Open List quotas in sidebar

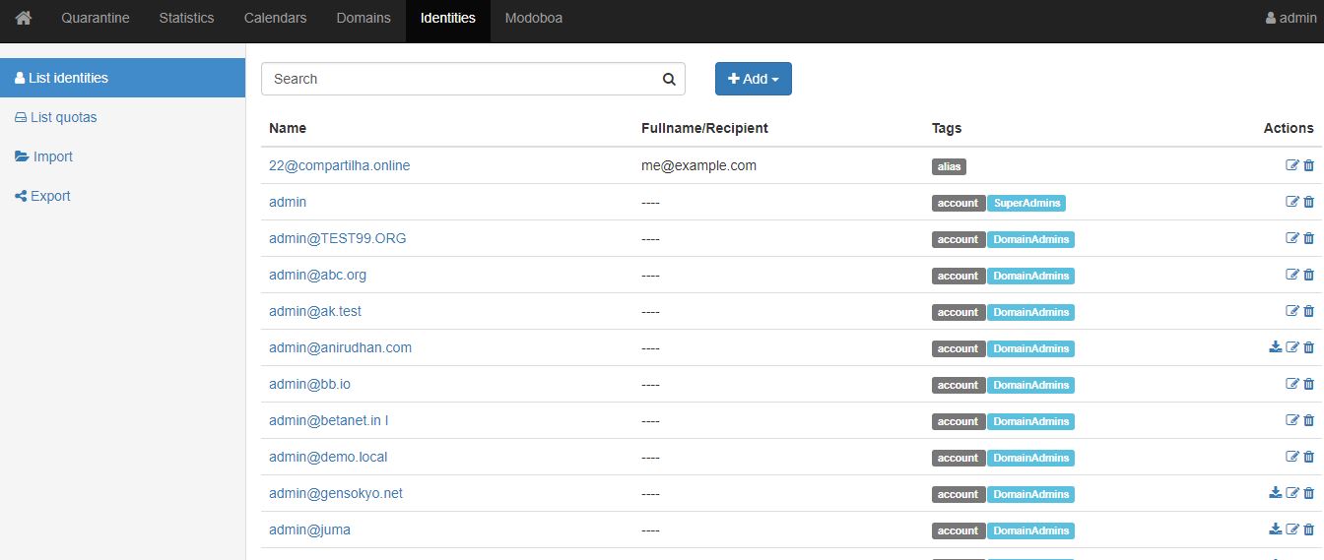63,117
